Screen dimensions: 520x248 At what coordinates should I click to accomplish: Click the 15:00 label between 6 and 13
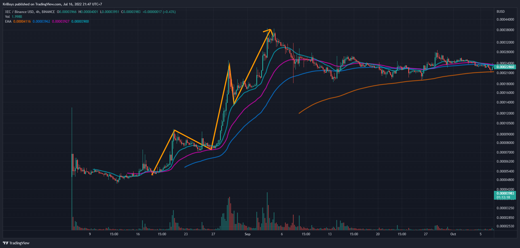click(306, 234)
